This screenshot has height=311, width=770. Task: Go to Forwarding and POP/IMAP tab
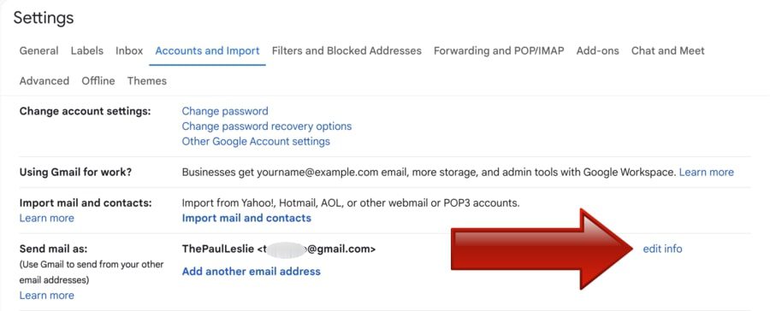tap(499, 51)
